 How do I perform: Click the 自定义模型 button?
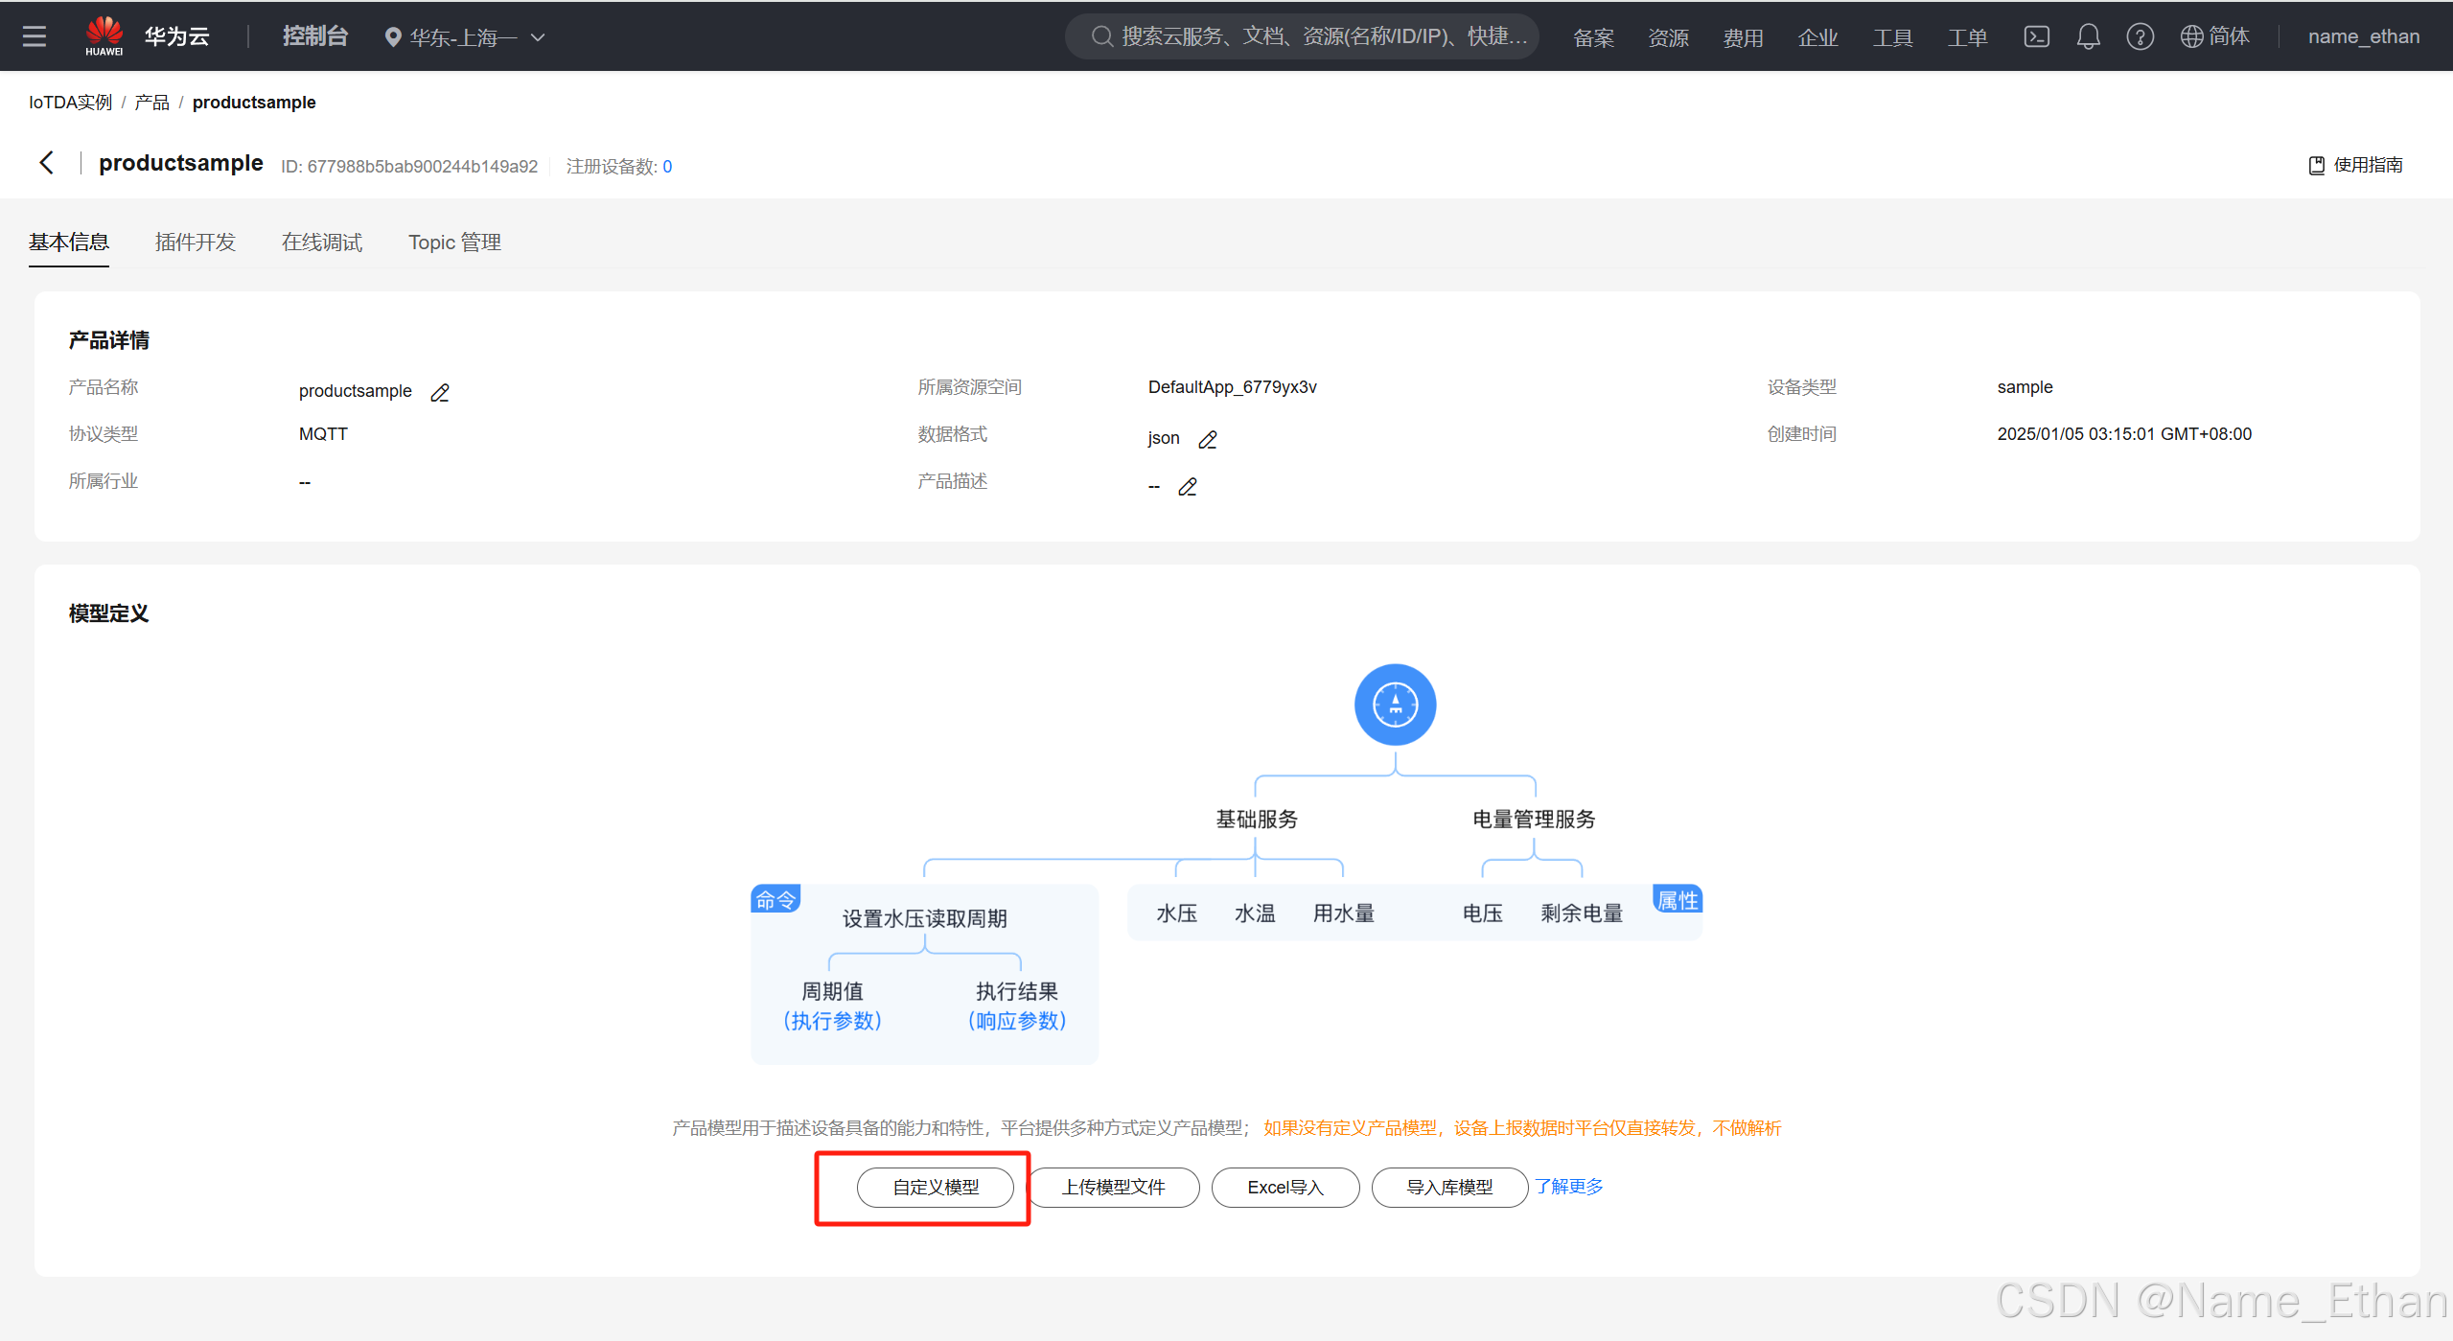(x=935, y=1187)
